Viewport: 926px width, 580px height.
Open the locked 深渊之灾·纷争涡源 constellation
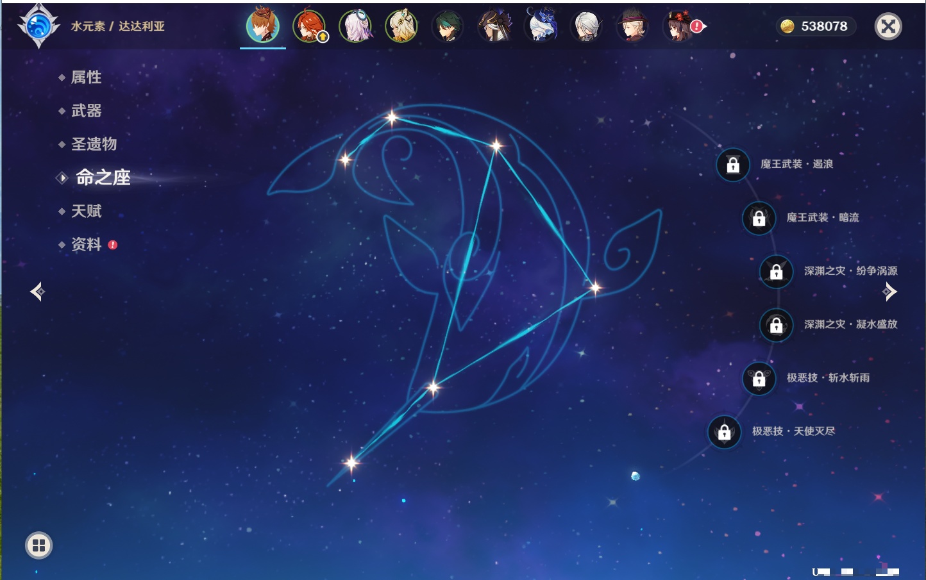coord(776,272)
